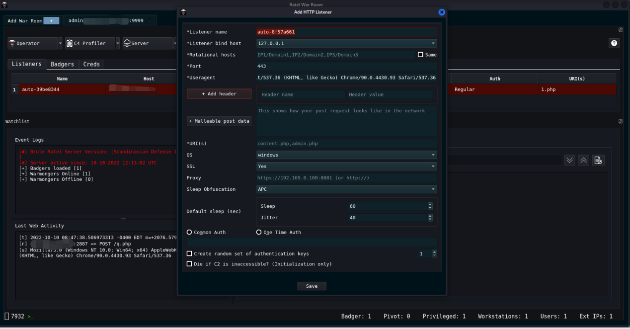Image resolution: width=630 pixels, height=329 pixels.
Task: Click the Server cloud icon
Action: [x=127, y=43]
